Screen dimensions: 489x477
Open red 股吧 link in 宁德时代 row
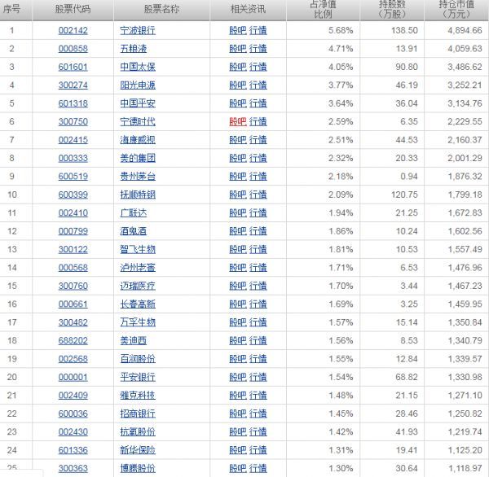[238, 121]
